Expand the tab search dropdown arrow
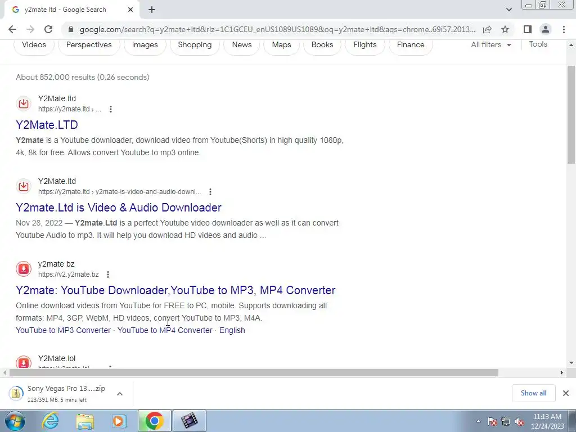This screenshot has height=432, width=576. (x=508, y=10)
